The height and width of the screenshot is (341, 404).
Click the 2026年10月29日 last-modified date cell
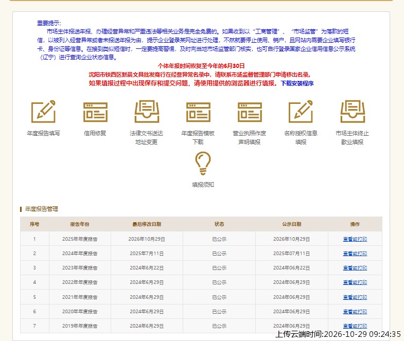147,239
